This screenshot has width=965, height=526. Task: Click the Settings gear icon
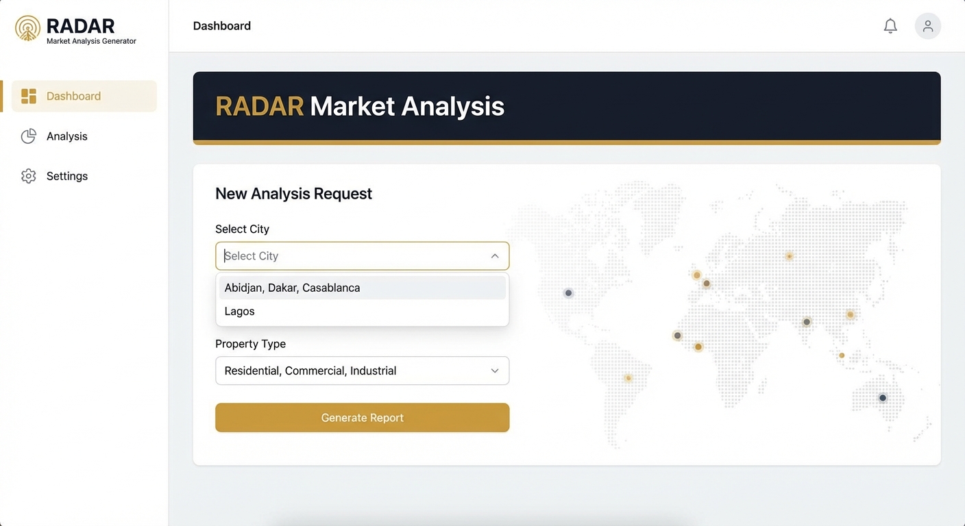29,176
